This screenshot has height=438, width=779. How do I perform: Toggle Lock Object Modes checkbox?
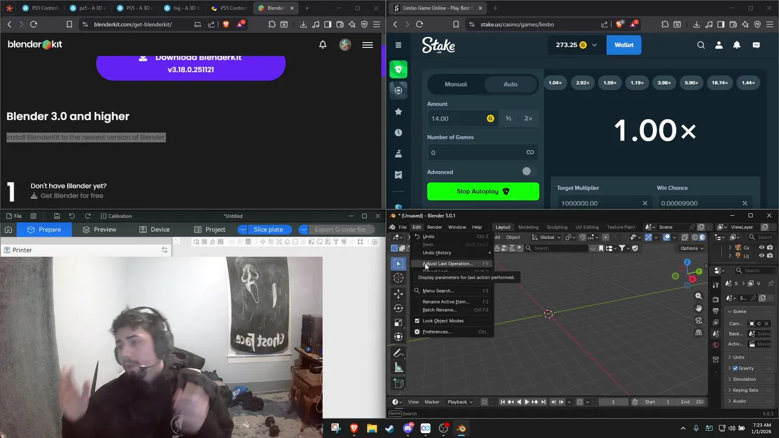point(417,321)
